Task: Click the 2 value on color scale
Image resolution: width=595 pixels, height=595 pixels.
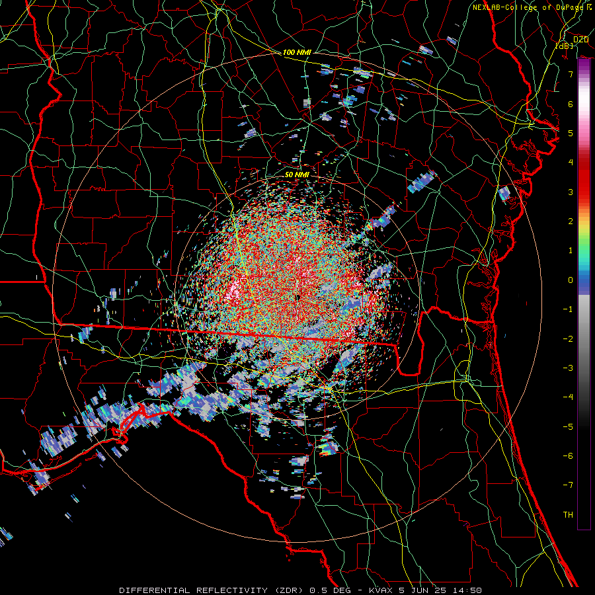Action: [571, 221]
